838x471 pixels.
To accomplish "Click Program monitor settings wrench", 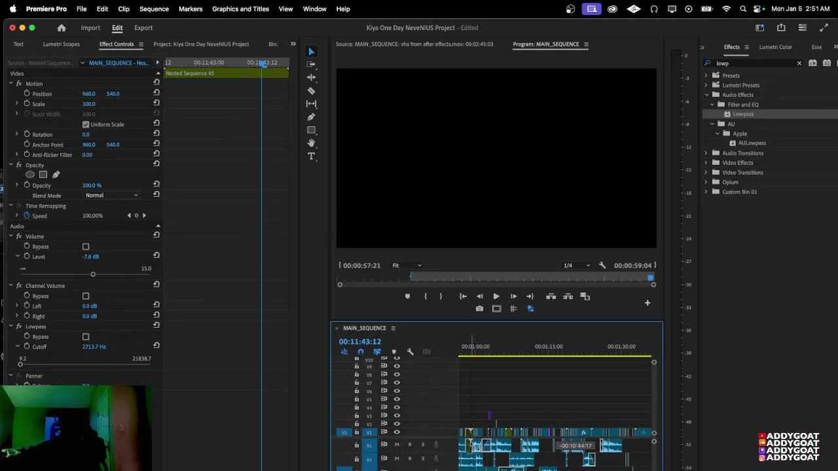I will tap(602, 266).
